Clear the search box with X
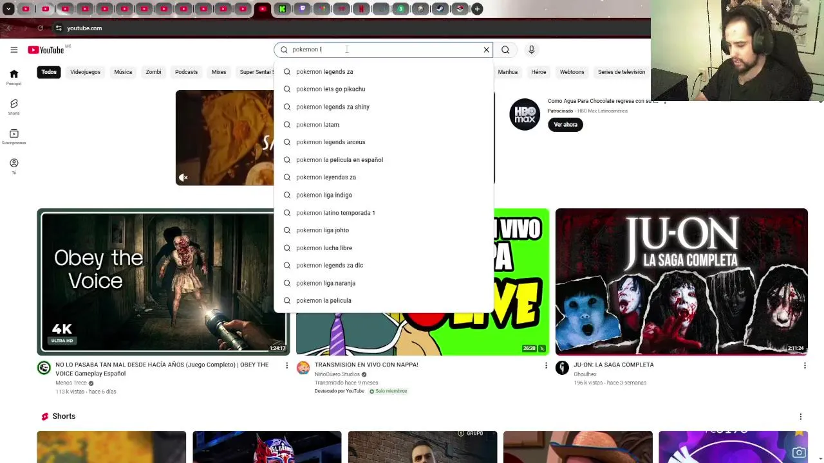This screenshot has height=463, width=824. tap(487, 50)
